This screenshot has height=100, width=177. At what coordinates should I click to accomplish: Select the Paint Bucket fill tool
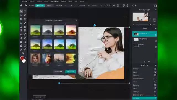click(x=21, y=42)
